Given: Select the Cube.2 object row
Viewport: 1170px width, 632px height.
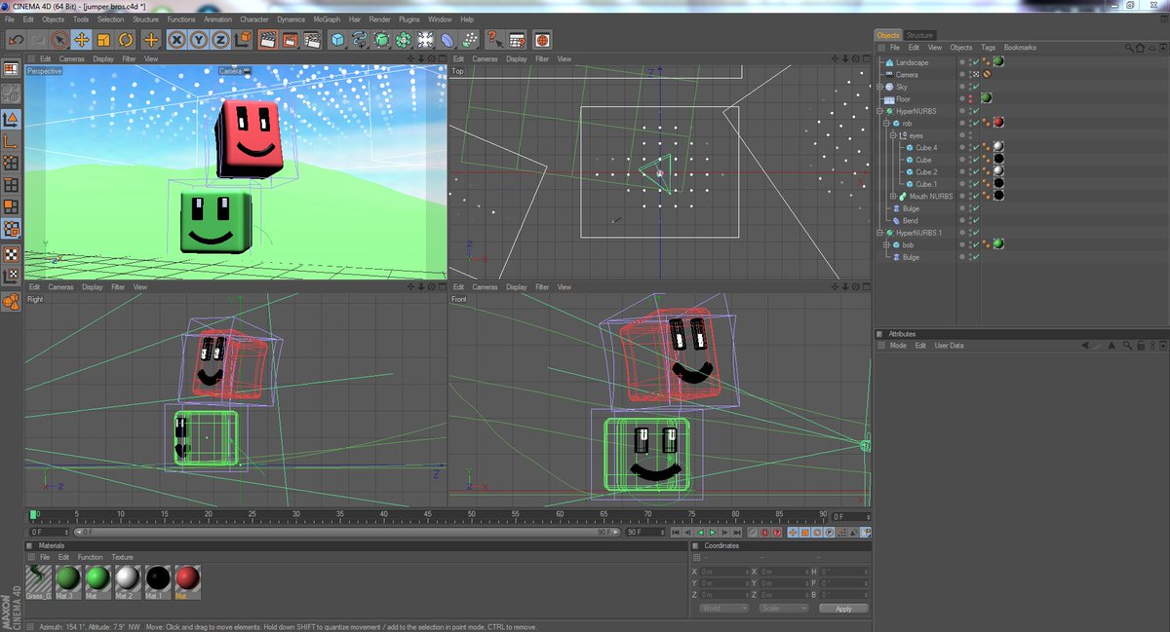Looking at the screenshot, I should (925, 172).
